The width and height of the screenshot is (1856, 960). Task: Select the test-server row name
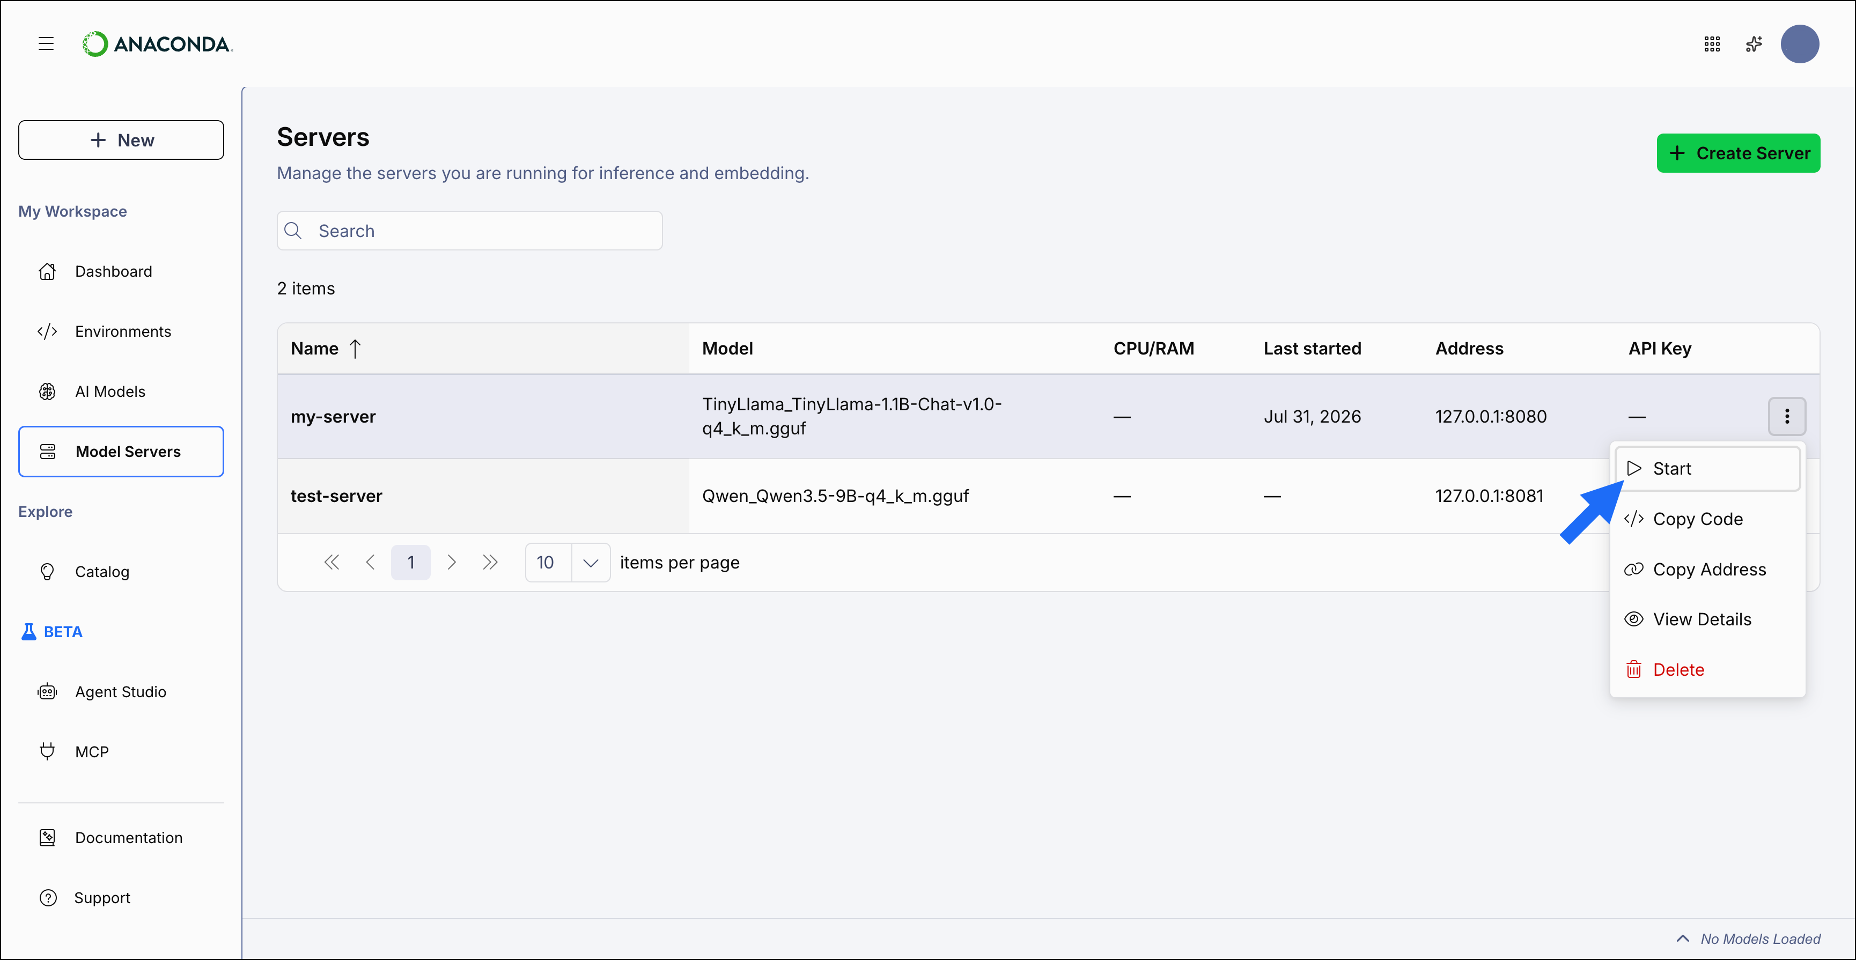click(336, 496)
